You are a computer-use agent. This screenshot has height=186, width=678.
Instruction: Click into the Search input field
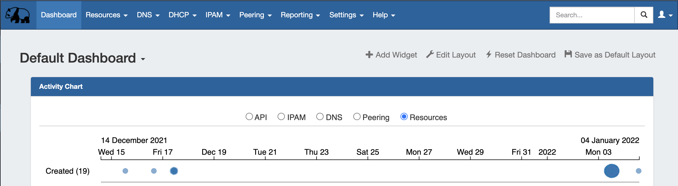[592, 15]
